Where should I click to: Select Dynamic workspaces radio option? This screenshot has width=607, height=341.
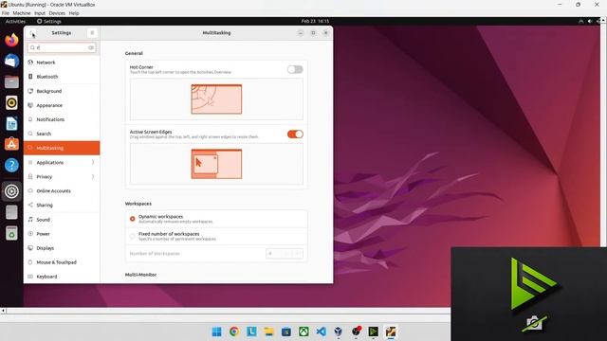coord(133,219)
